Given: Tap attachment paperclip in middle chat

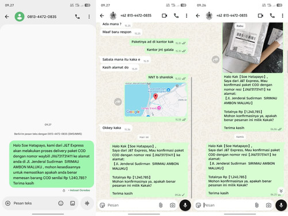Looking at the screenshot, I should tap(161, 205).
